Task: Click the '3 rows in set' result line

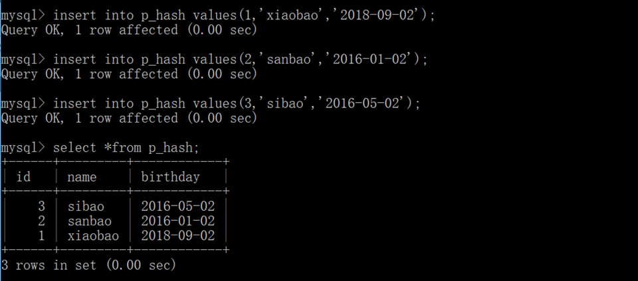Action: (88, 265)
